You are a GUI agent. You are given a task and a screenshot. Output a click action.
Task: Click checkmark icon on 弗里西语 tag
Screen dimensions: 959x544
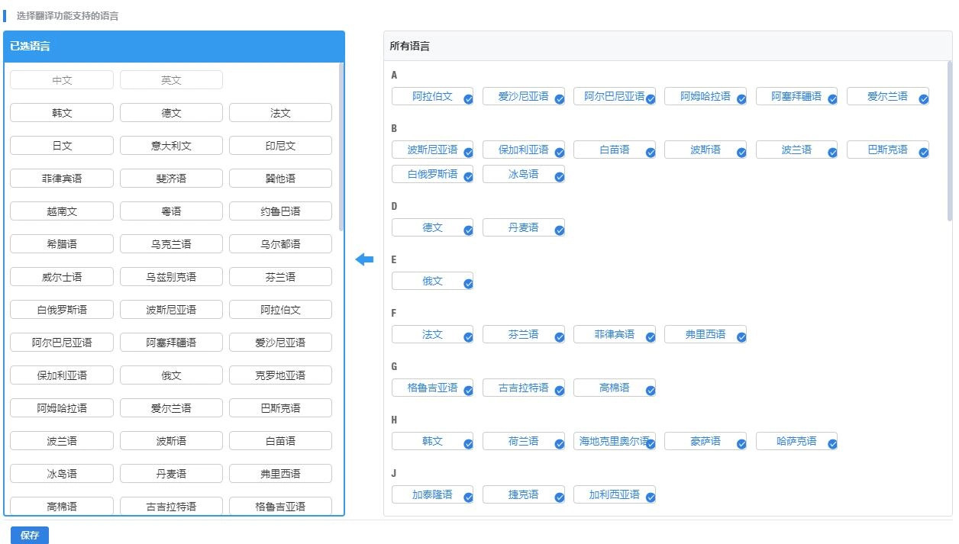(x=741, y=338)
